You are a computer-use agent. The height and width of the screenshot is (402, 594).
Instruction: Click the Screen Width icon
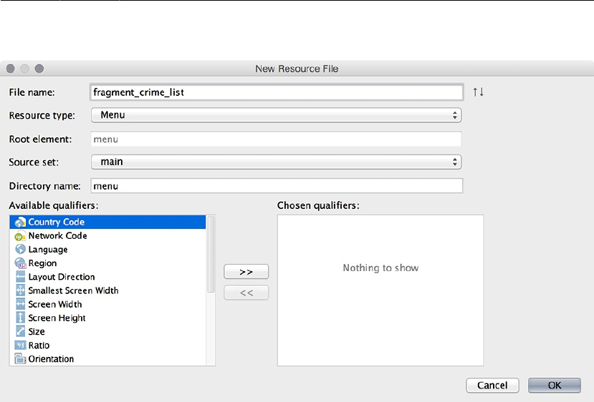point(21,304)
